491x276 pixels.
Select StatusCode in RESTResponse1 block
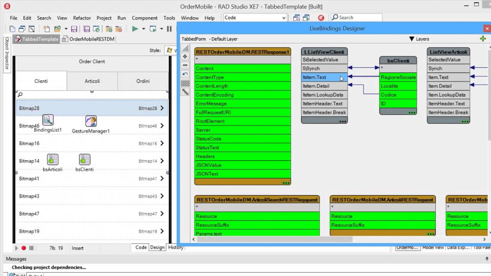point(243,139)
